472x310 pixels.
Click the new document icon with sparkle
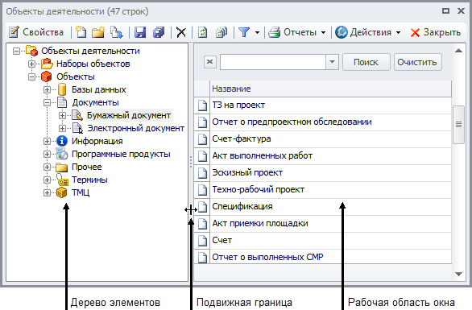[81, 32]
